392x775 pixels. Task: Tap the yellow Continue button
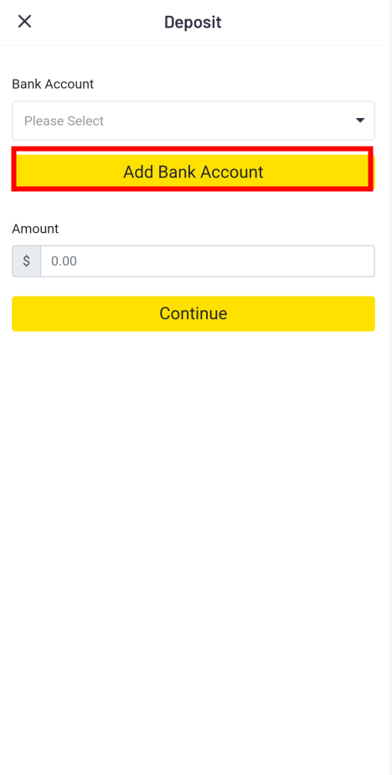point(193,313)
